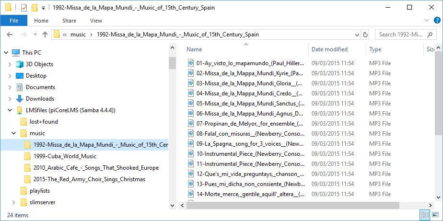Expand the Downloads tree node
This screenshot has height=221, width=443.
pyautogui.click(x=10, y=99)
